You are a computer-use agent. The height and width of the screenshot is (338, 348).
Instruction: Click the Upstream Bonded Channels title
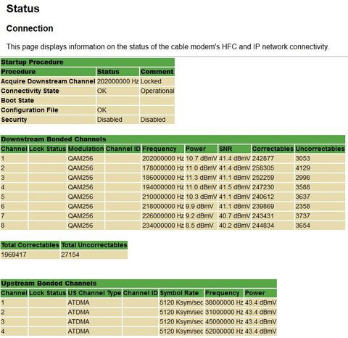point(49,284)
